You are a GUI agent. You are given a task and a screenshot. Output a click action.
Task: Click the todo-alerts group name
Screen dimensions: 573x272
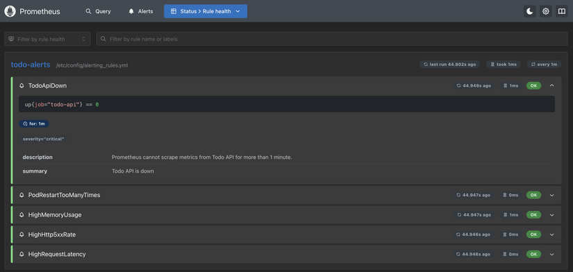31,65
